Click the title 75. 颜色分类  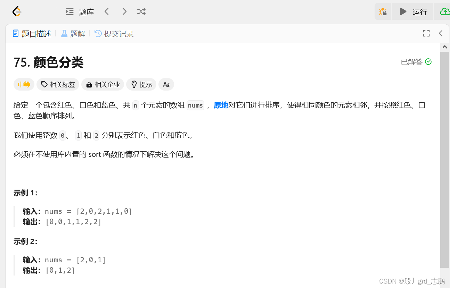[x=49, y=62]
